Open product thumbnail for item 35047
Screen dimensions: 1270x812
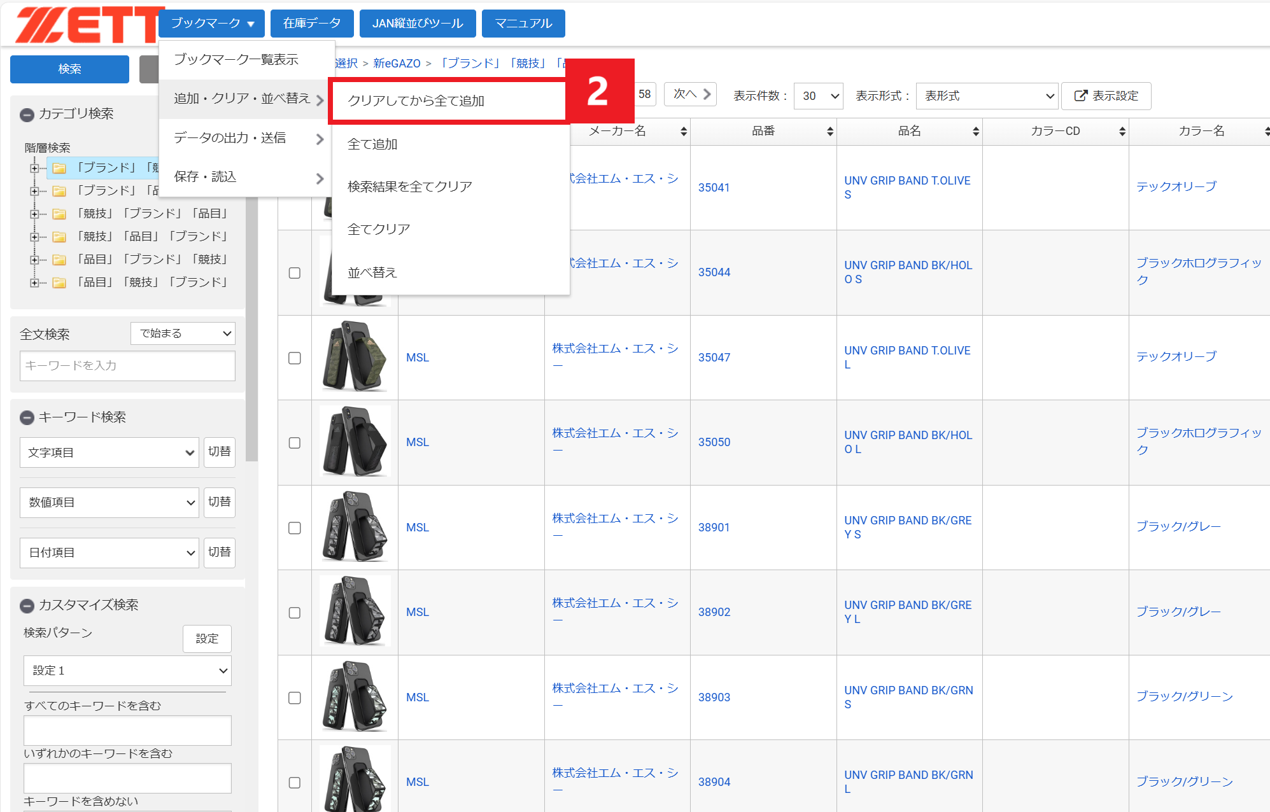pyautogui.click(x=355, y=357)
